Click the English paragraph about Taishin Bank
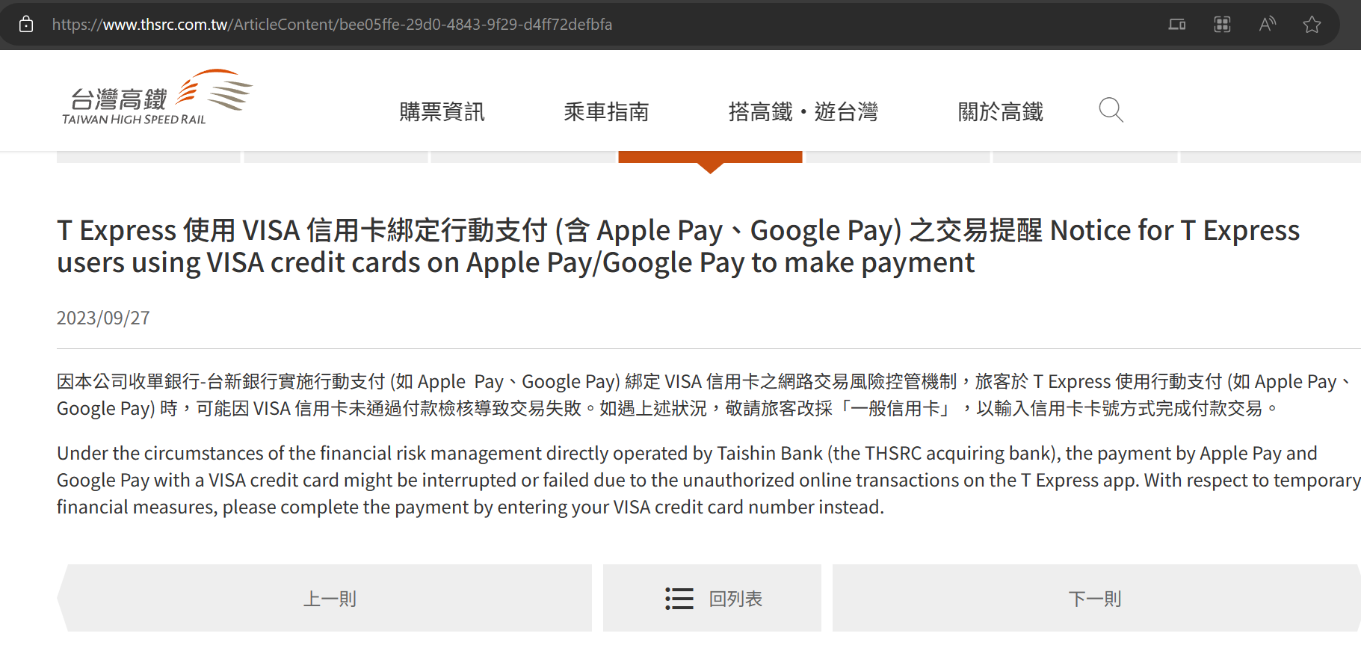 [709, 480]
